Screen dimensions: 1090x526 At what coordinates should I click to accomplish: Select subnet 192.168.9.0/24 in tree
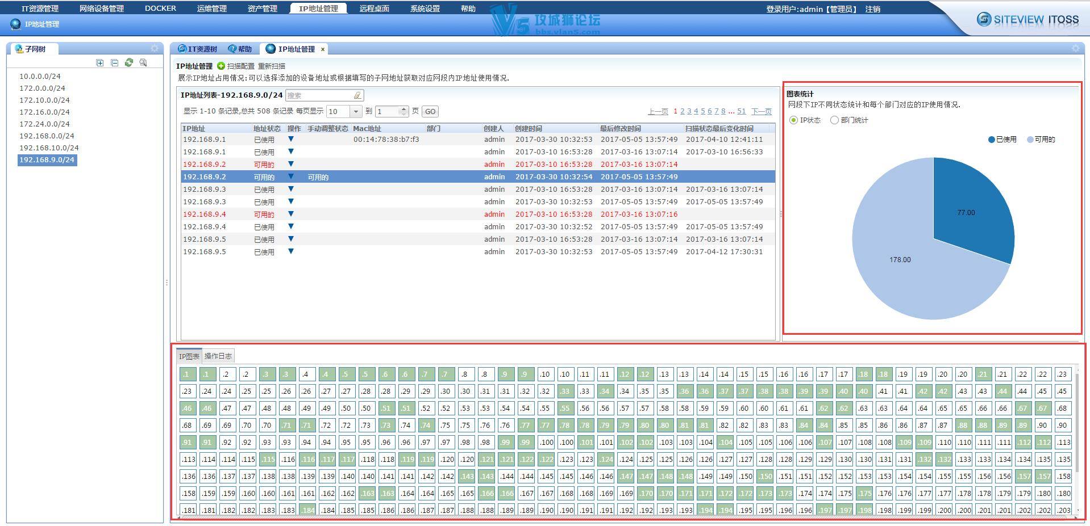[x=47, y=160]
